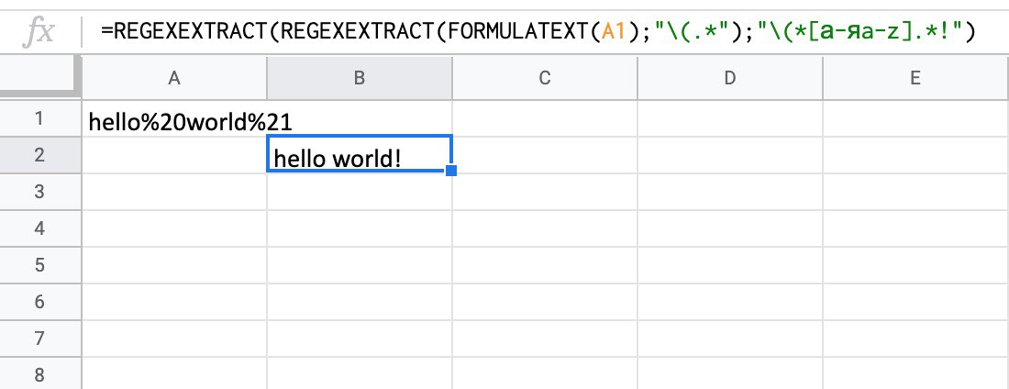Select row 7 header

(x=39, y=339)
